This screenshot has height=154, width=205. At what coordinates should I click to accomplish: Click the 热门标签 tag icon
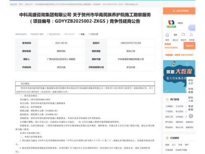click(x=167, y=99)
